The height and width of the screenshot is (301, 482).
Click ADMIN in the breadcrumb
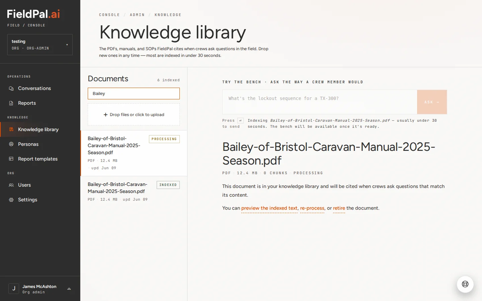137,15
